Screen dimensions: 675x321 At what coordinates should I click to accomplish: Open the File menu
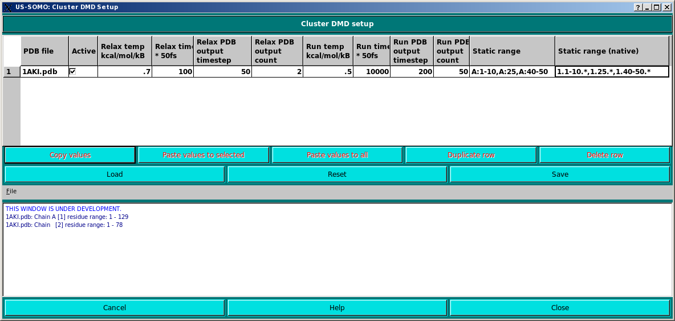11,191
